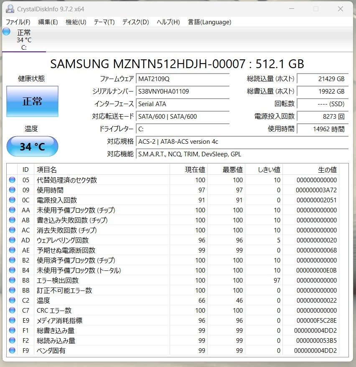This screenshot has width=356, height=367.
Task: Open the 編集(E) menu
Action: tap(48, 22)
